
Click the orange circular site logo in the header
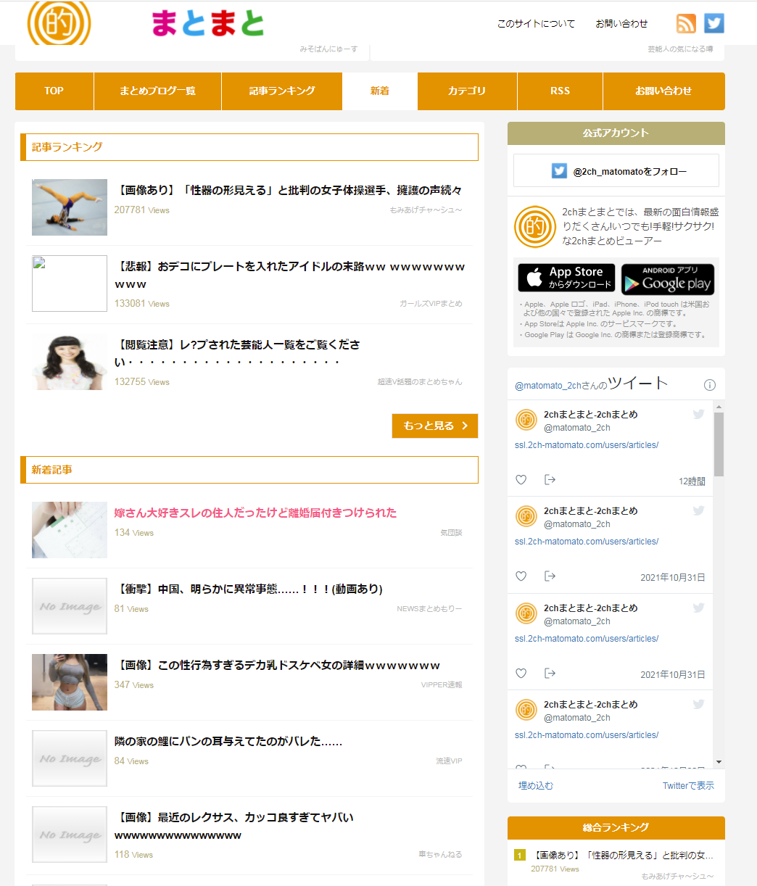coord(59,23)
